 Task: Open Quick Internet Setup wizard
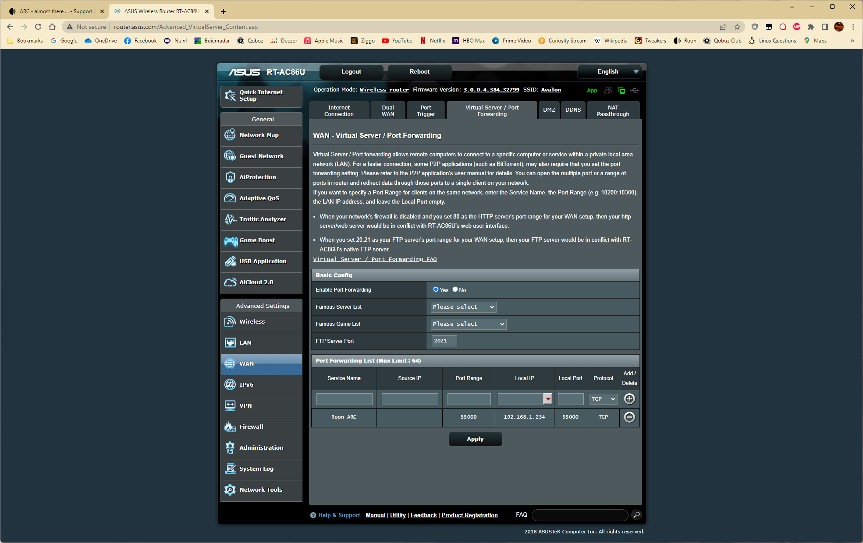pos(261,96)
